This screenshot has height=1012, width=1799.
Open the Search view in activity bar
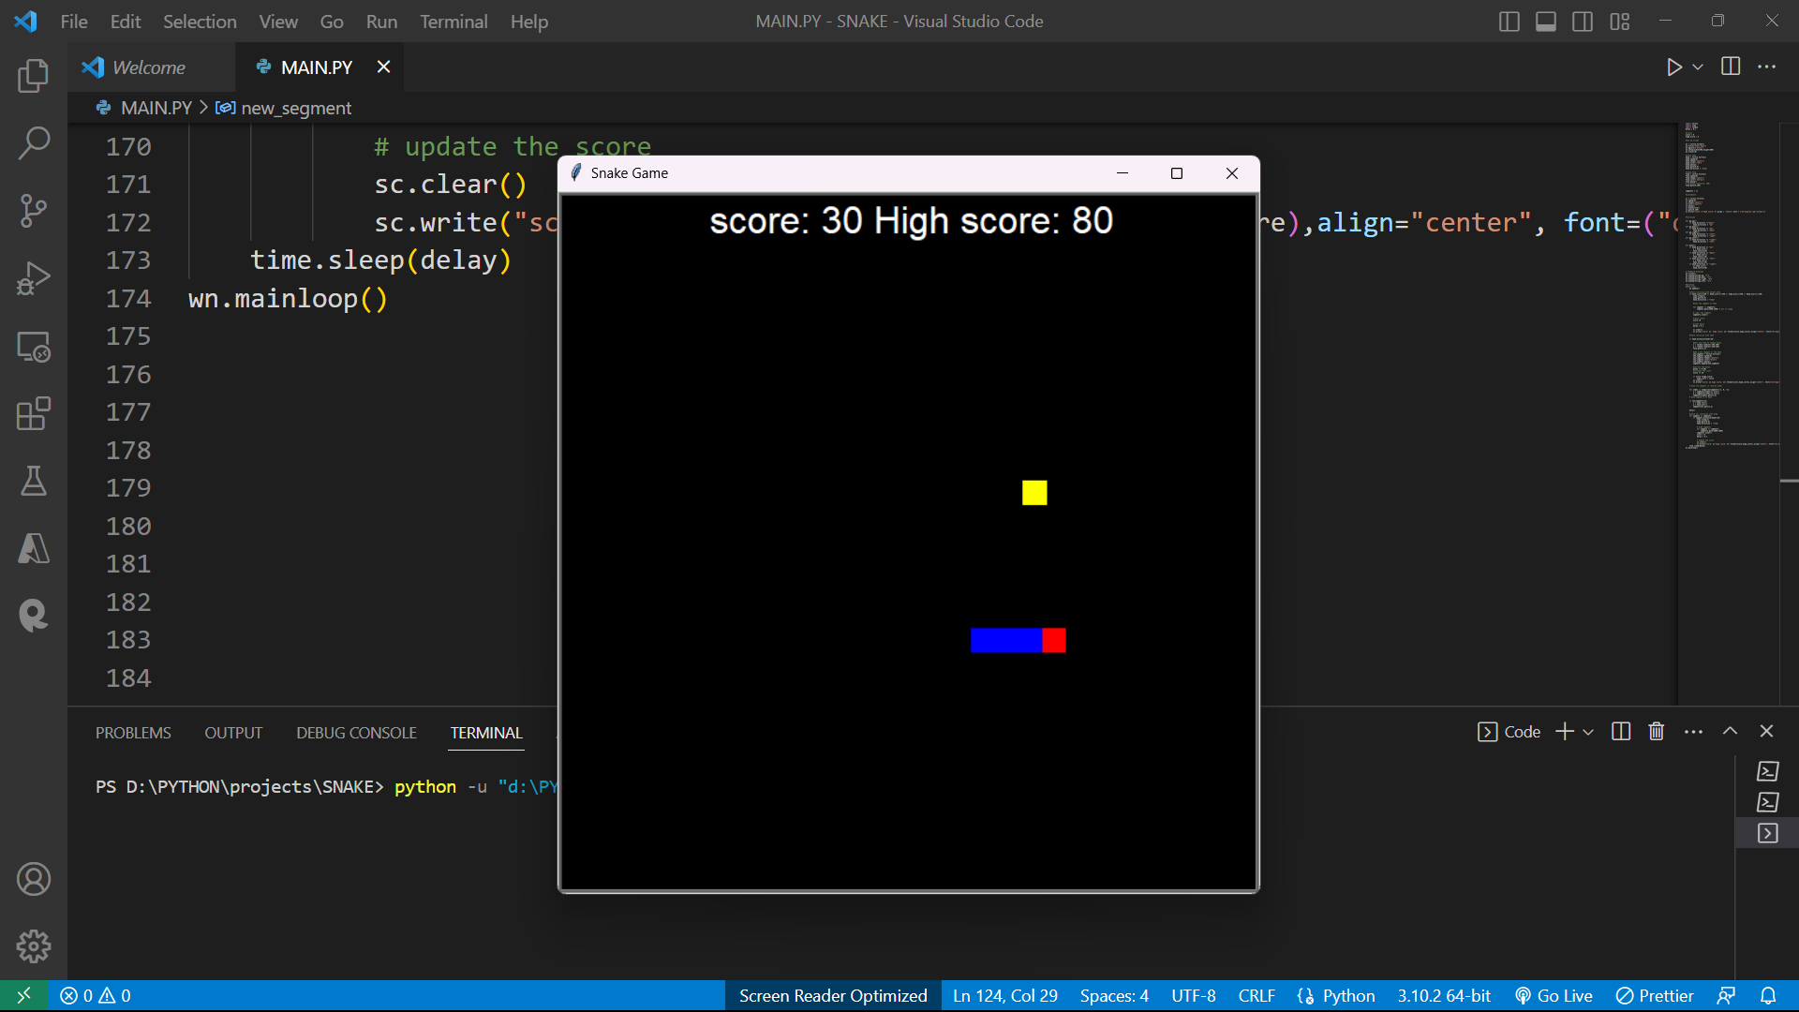pyautogui.click(x=34, y=142)
